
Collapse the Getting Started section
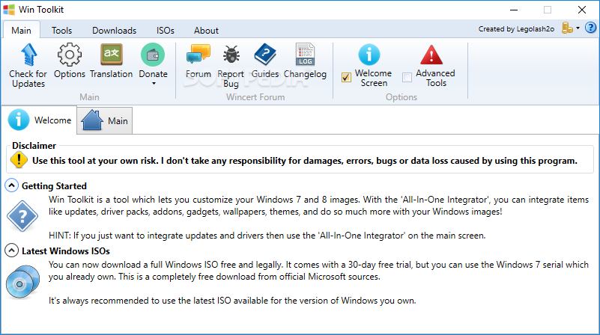coord(11,185)
